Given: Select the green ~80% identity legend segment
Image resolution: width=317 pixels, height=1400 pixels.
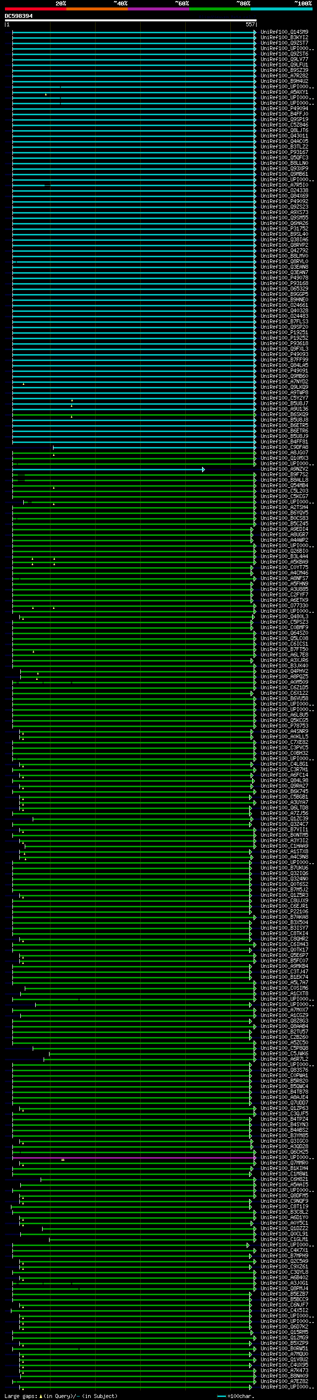Looking at the screenshot, I should (x=220, y=9).
